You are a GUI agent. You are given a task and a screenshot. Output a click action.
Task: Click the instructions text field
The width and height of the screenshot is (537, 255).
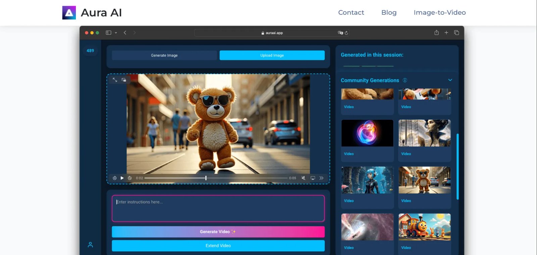(218, 208)
